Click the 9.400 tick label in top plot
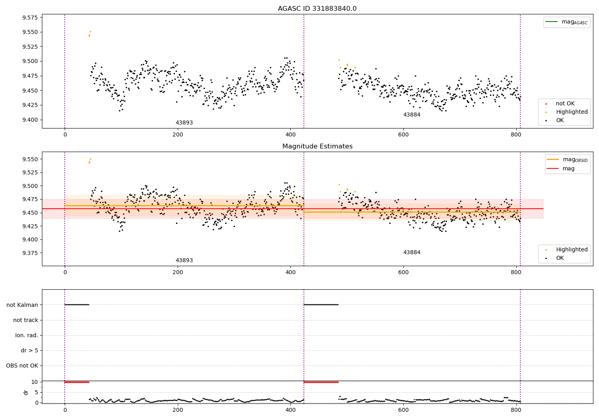This screenshot has width=599, height=419. pos(29,120)
